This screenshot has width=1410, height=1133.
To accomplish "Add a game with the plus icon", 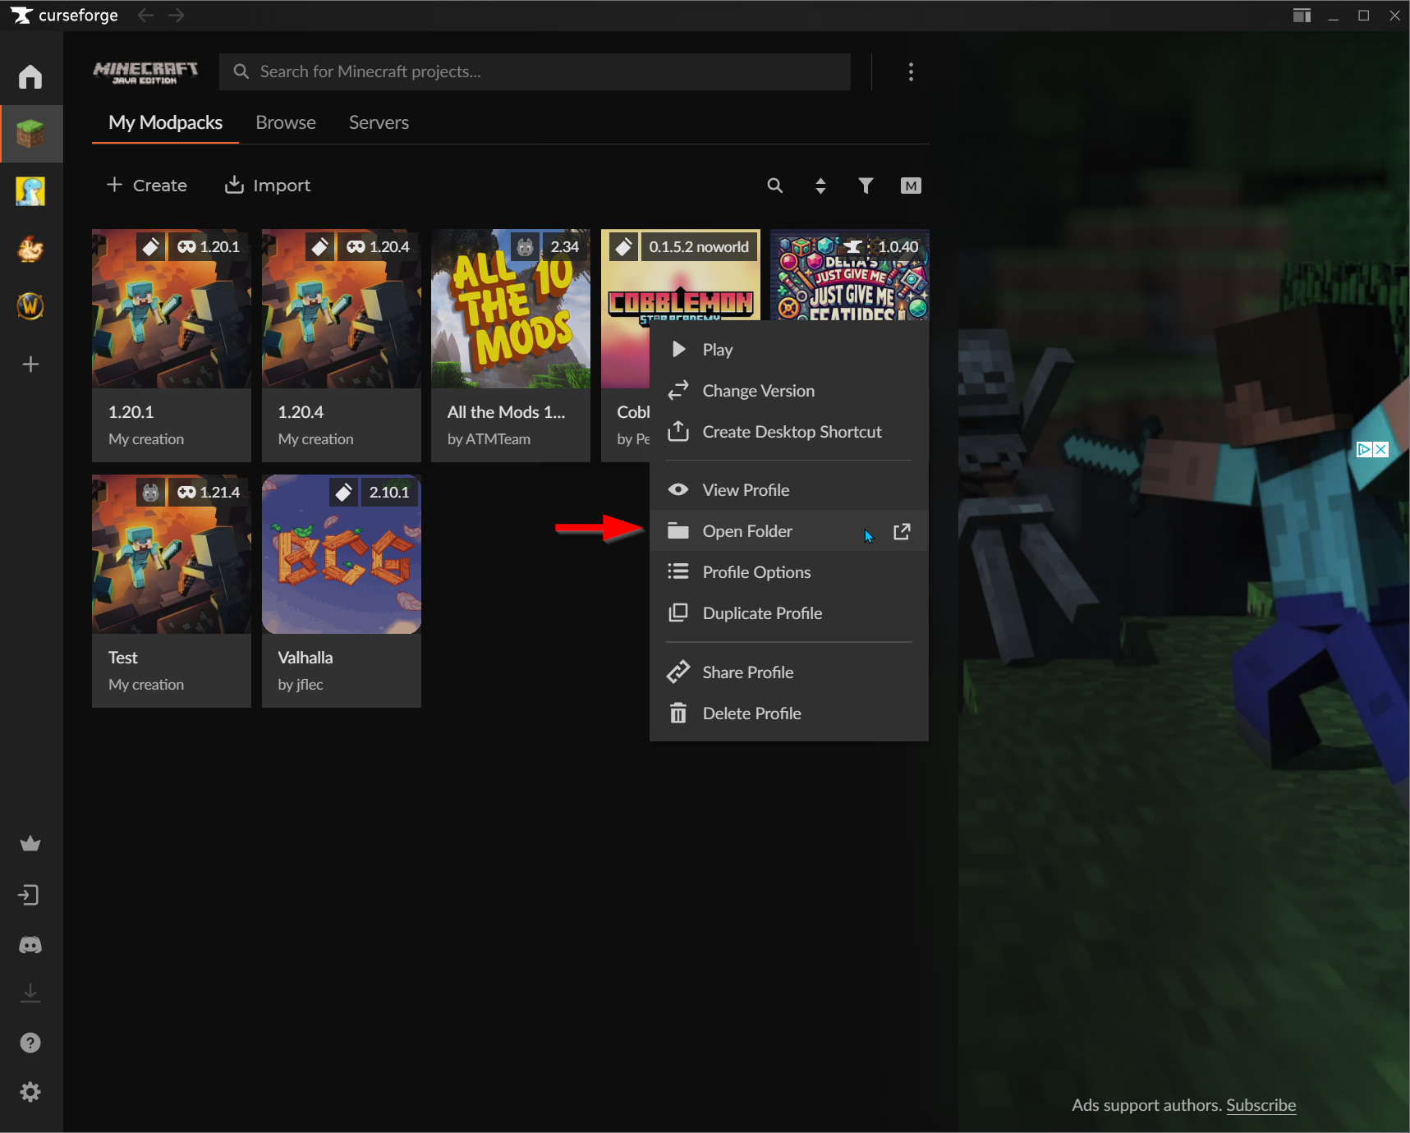I will [x=30, y=364].
